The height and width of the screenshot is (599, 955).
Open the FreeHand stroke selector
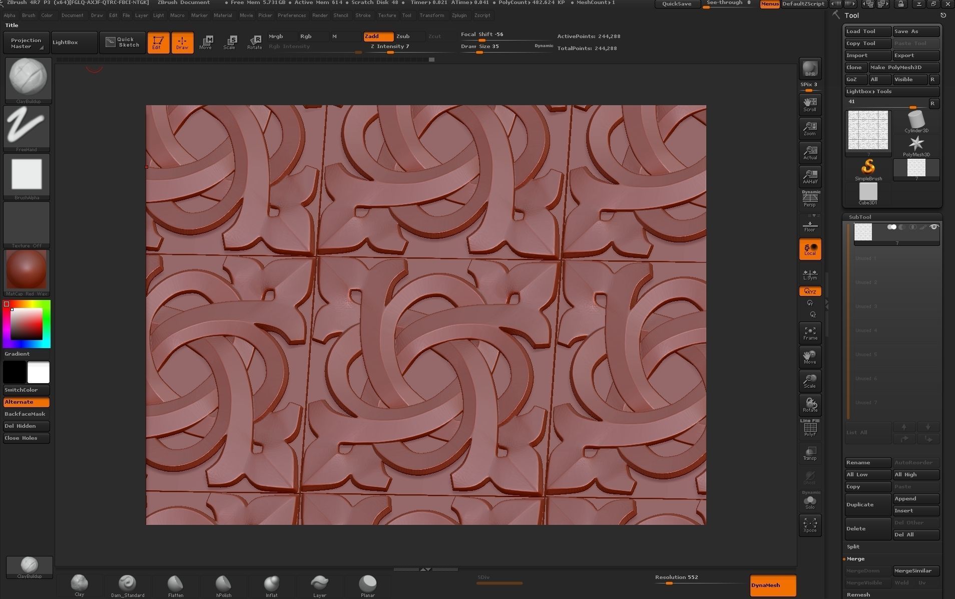coord(27,128)
